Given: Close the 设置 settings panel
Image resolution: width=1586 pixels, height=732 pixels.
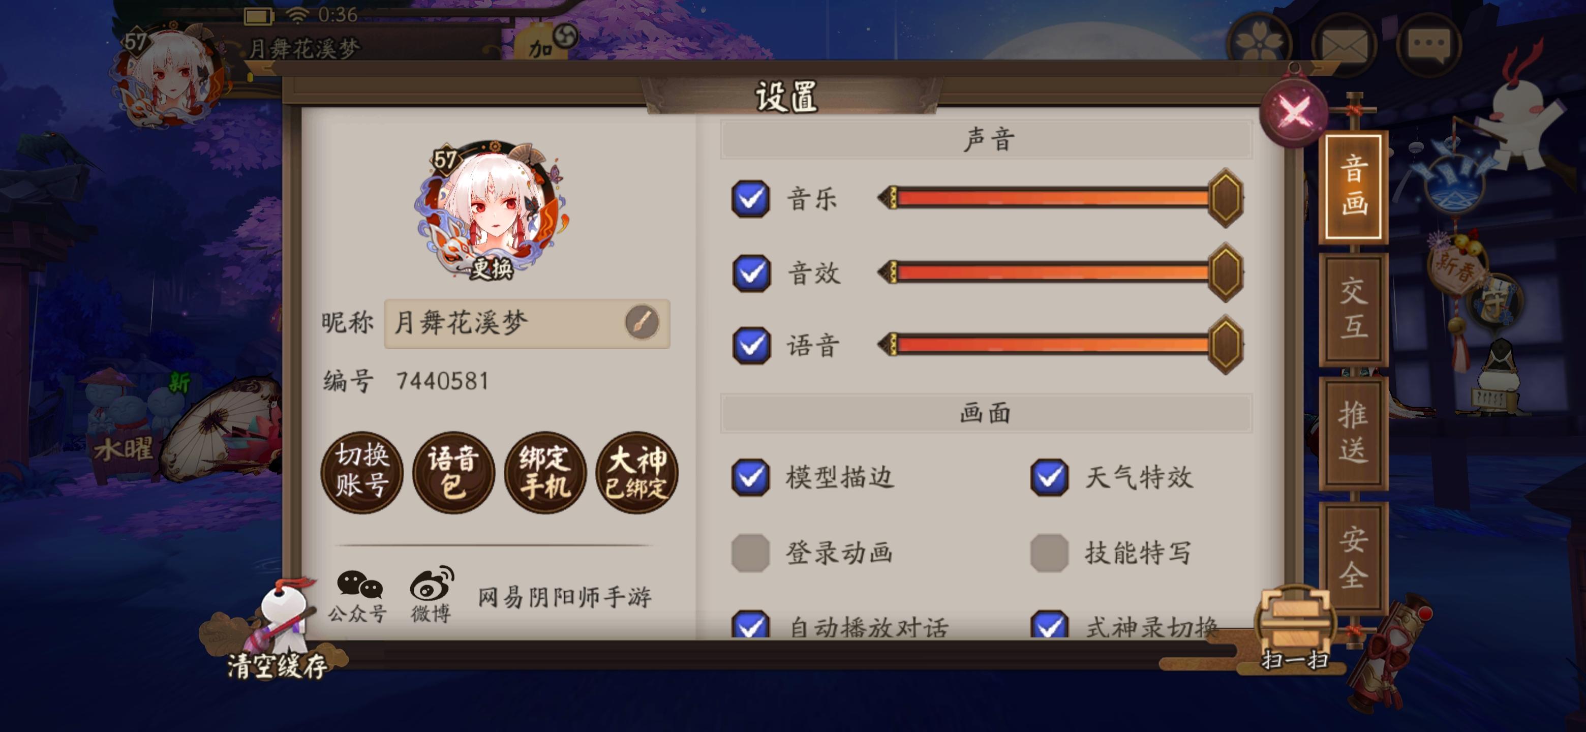Looking at the screenshot, I should click(1294, 112).
